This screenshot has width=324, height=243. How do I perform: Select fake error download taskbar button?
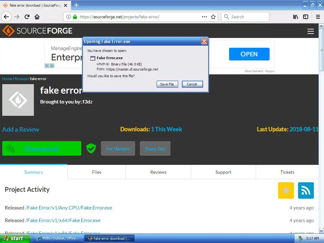[109, 239]
